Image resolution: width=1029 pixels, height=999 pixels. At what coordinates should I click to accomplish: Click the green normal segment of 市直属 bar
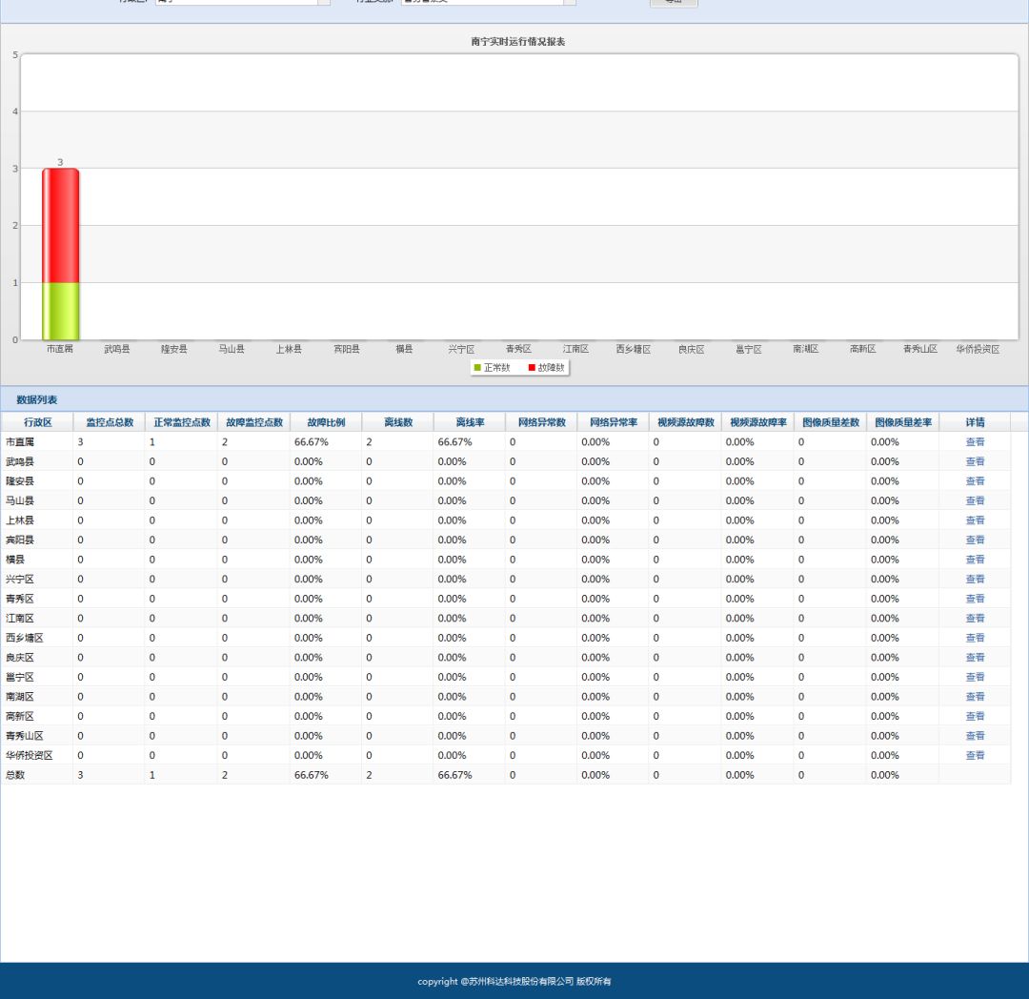[x=60, y=311]
